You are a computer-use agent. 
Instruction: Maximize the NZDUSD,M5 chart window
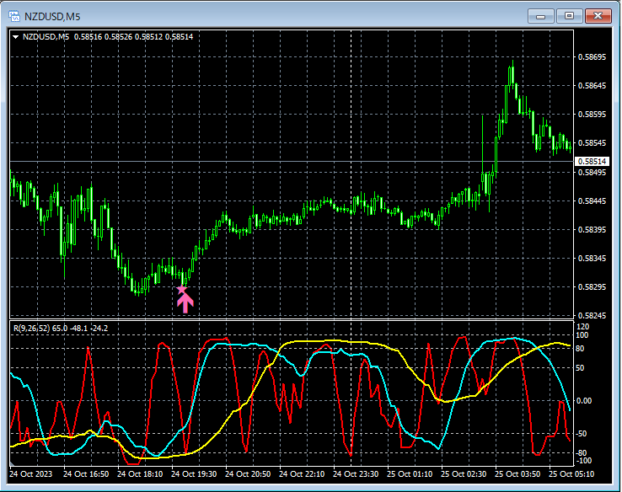pyautogui.click(x=569, y=16)
